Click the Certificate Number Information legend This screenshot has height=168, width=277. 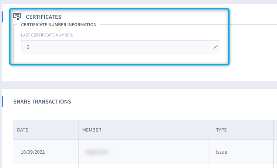[59, 25]
